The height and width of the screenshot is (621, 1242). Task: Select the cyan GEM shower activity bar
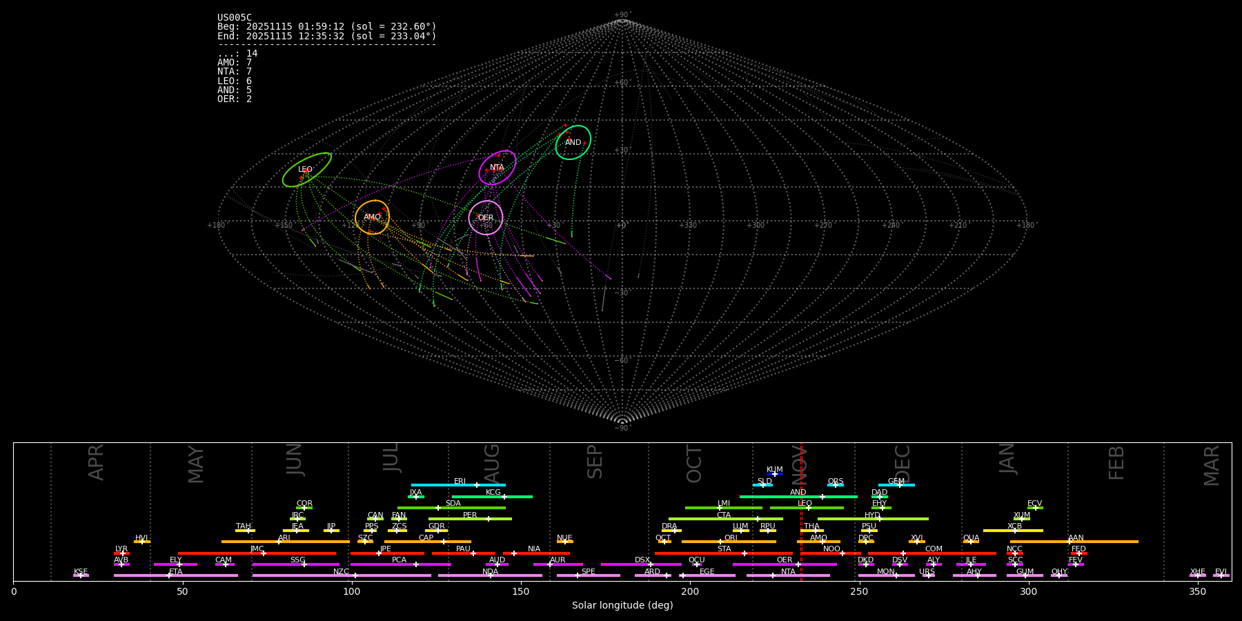pyautogui.click(x=896, y=485)
